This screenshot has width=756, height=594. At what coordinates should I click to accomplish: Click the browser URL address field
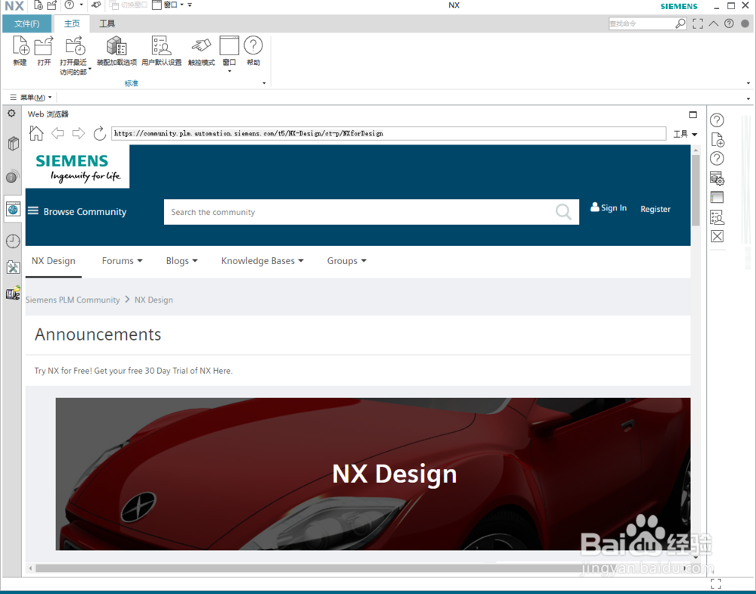click(x=389, y=133)
